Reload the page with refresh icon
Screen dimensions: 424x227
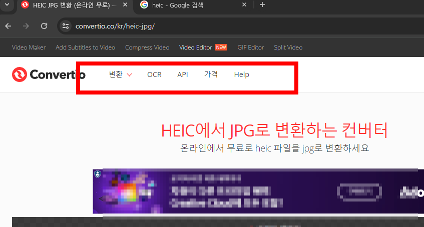[x=44, y=26]
